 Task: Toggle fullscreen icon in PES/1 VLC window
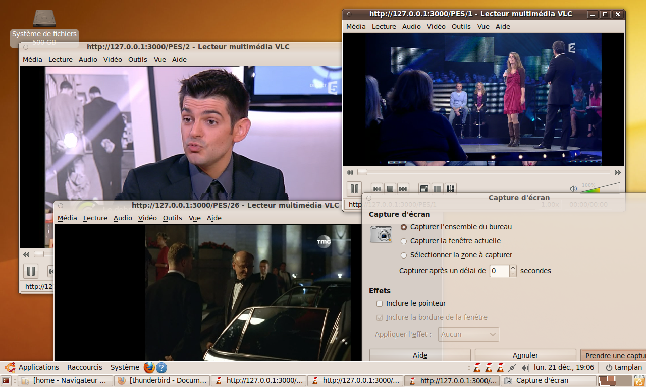pos(424,189)
